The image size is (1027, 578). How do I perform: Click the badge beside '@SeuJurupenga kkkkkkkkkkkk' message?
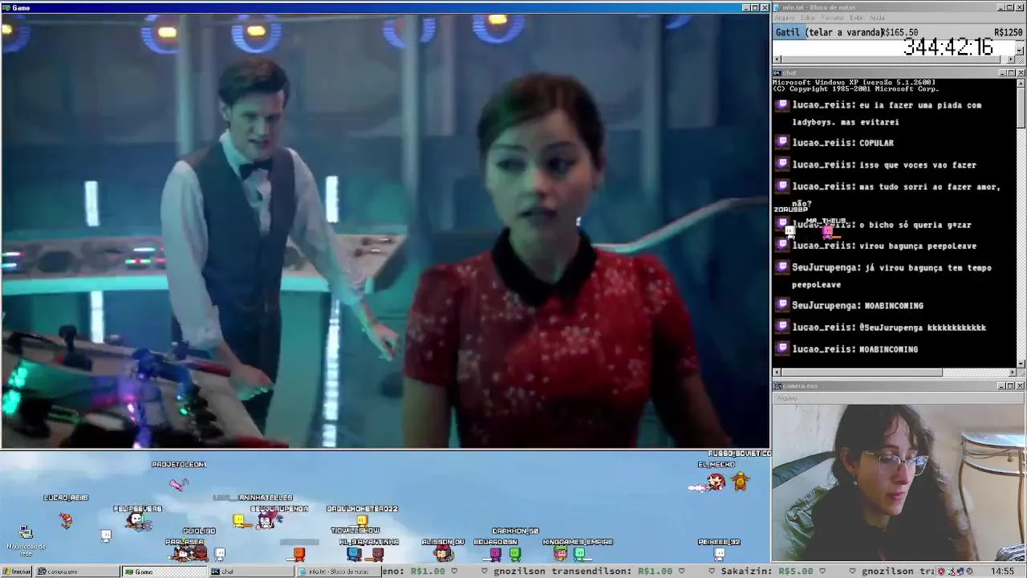tap(783, 326)
